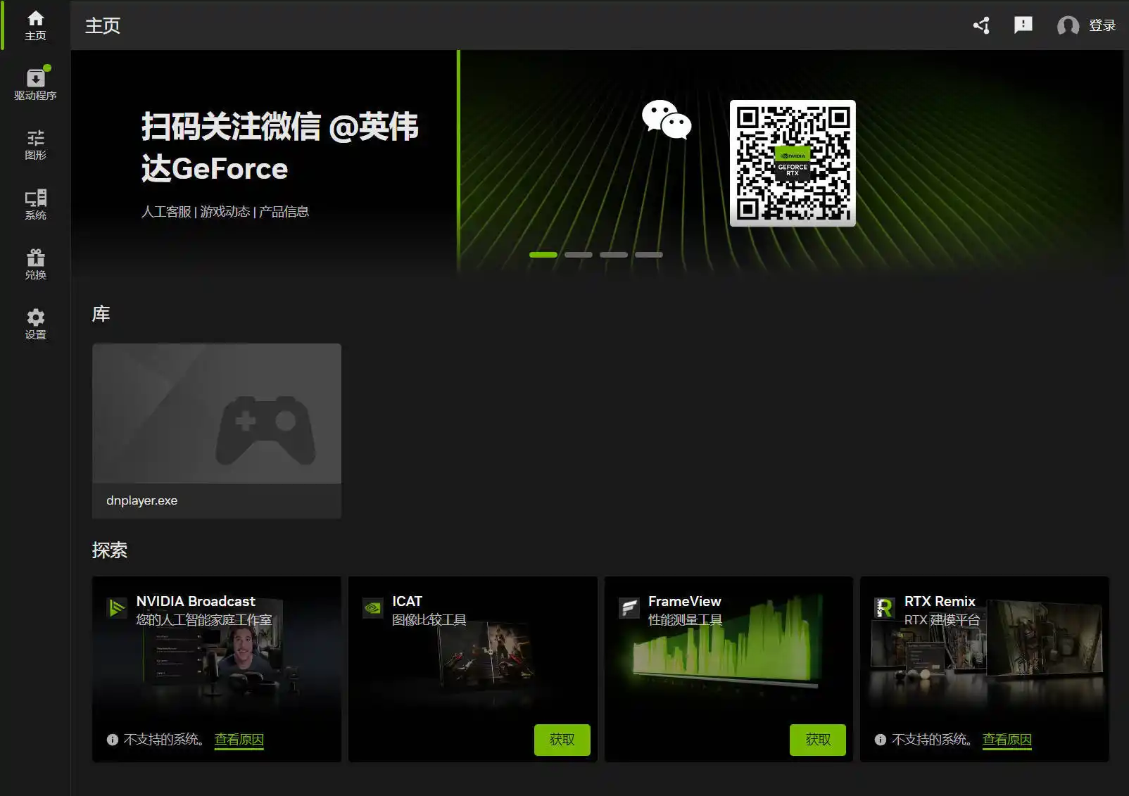Open the 系统 system sidebar icon
The width and height of the screenshot is (1129, 796).
[x=35, y=205]
